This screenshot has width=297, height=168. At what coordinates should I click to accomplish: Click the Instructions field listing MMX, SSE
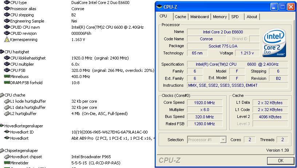237,85
